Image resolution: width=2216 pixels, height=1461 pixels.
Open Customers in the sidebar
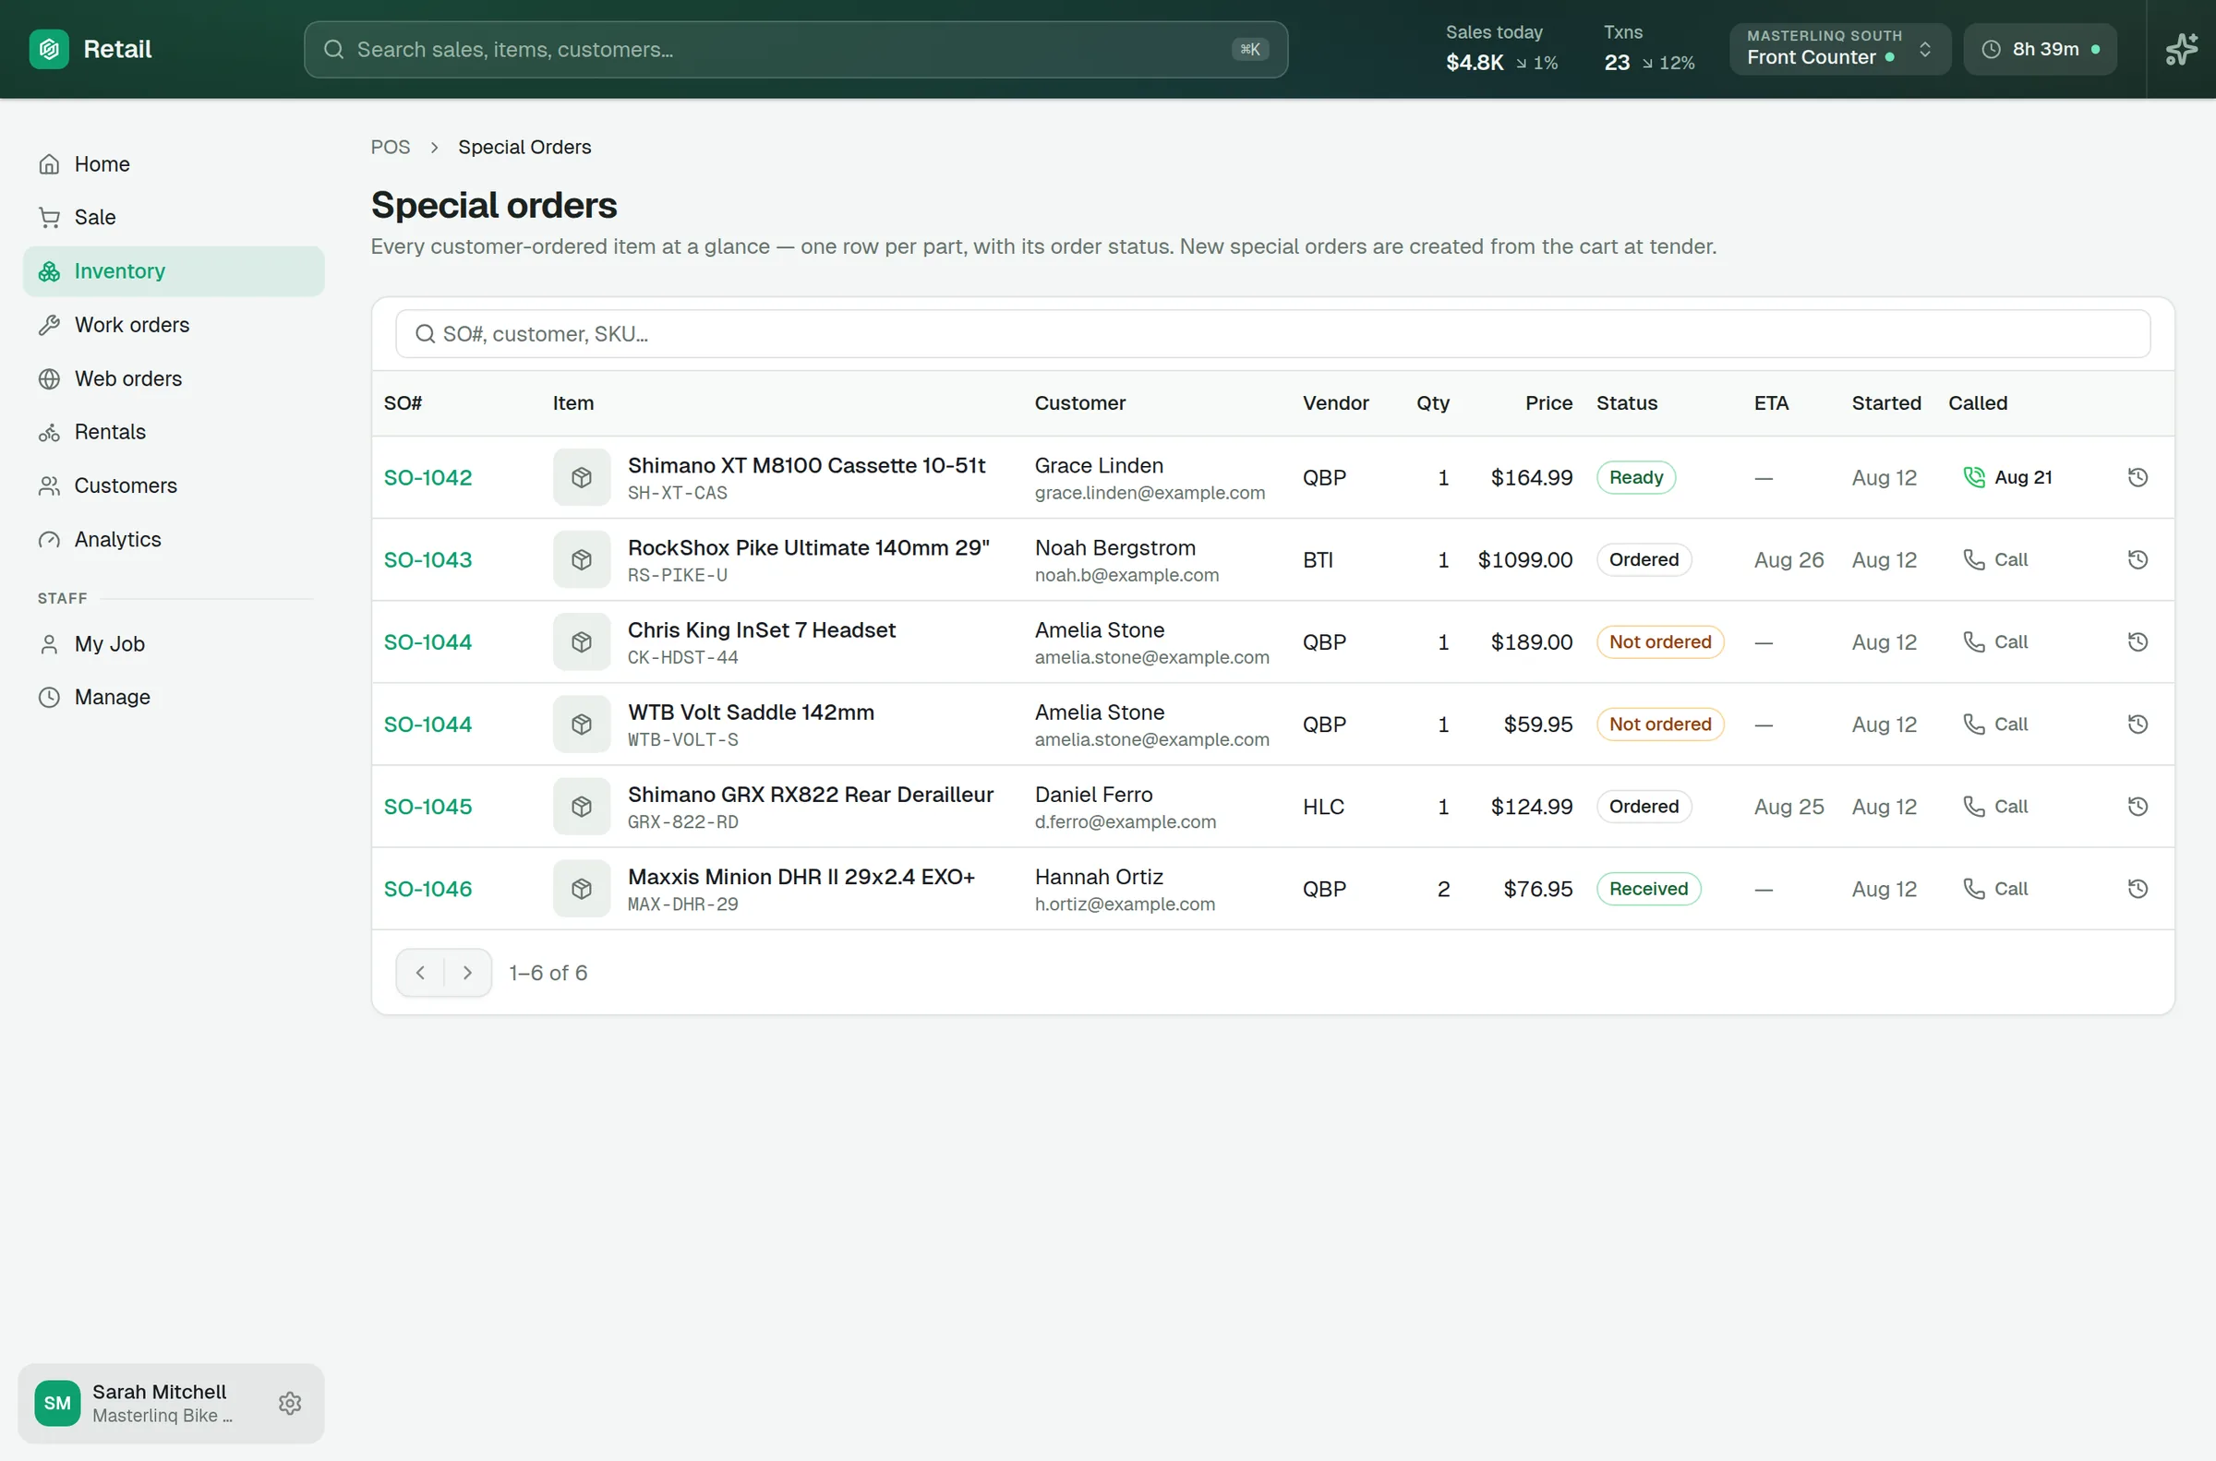(174, 485)
